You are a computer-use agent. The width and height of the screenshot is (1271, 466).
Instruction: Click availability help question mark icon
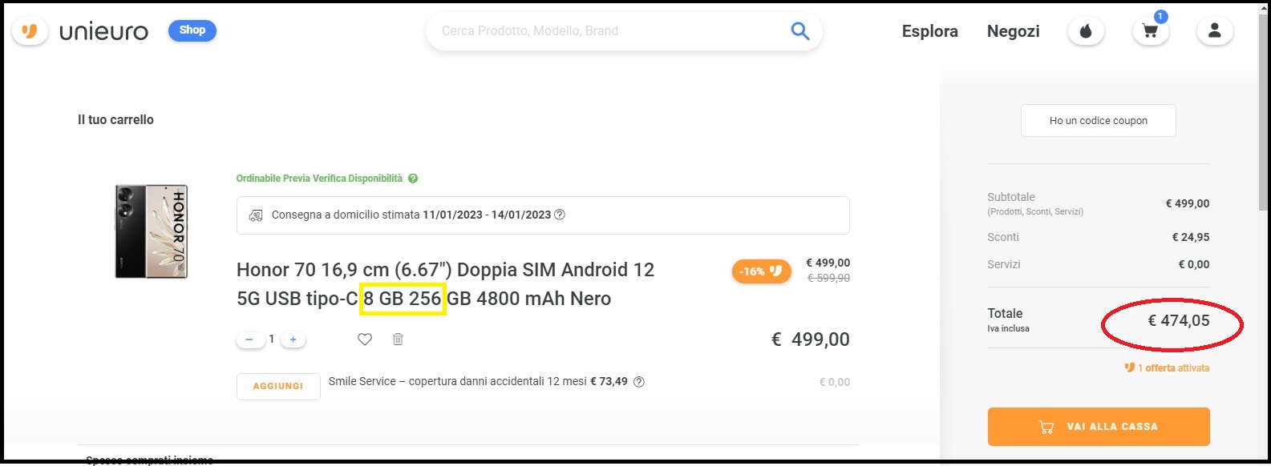[x=413, y=179]
